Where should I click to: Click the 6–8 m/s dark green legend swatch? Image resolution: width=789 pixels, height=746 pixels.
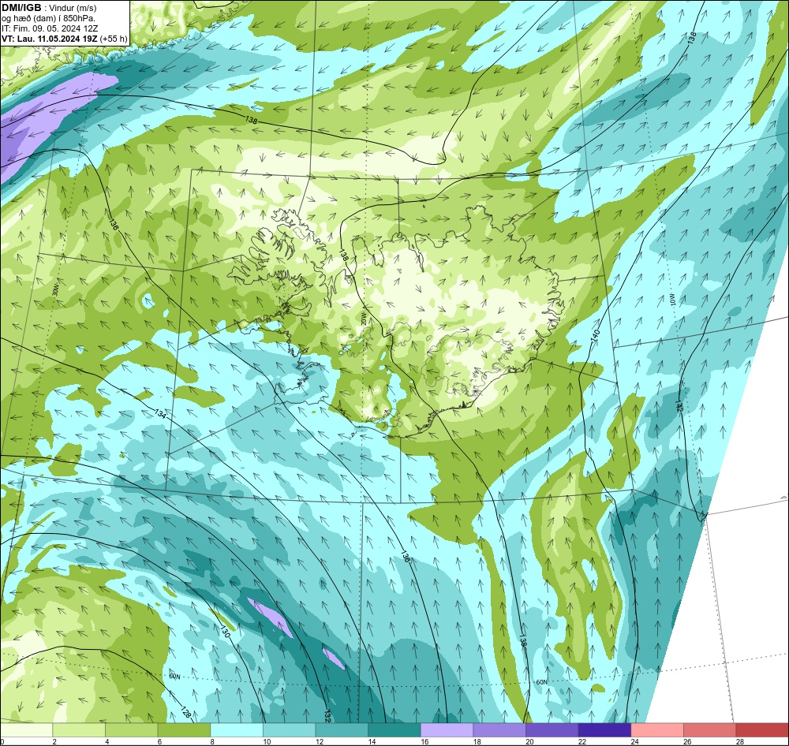click(x=184, y=730)
